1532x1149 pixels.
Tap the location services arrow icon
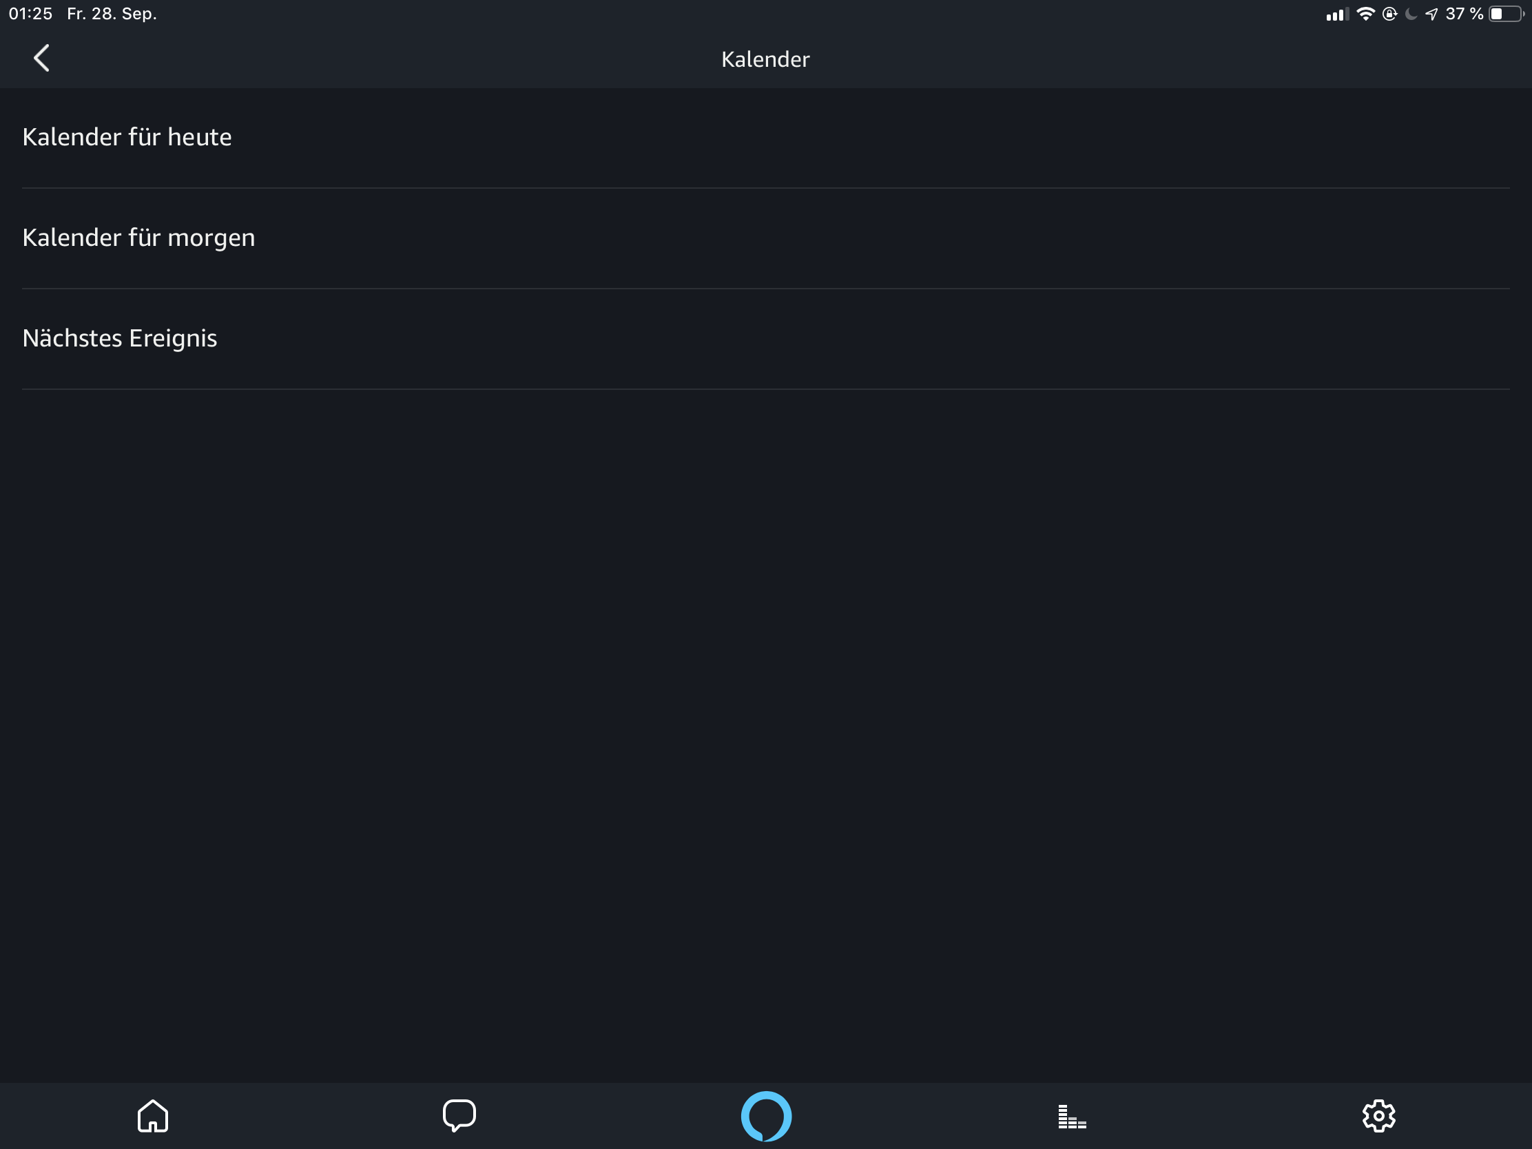pyautogui.click(x=1431, y=14)
